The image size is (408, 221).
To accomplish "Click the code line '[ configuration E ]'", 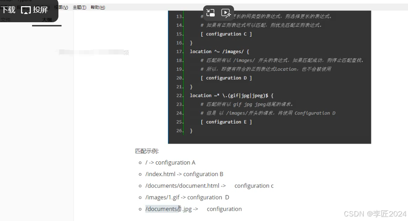I will click(226, 122).
